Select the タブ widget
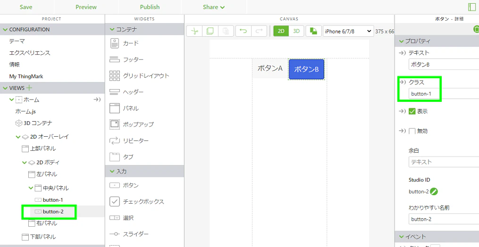The width and height of the screenshot is (479, 247). [122, 157]
